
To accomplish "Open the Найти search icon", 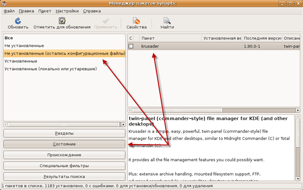I will [x=167, y=21].
